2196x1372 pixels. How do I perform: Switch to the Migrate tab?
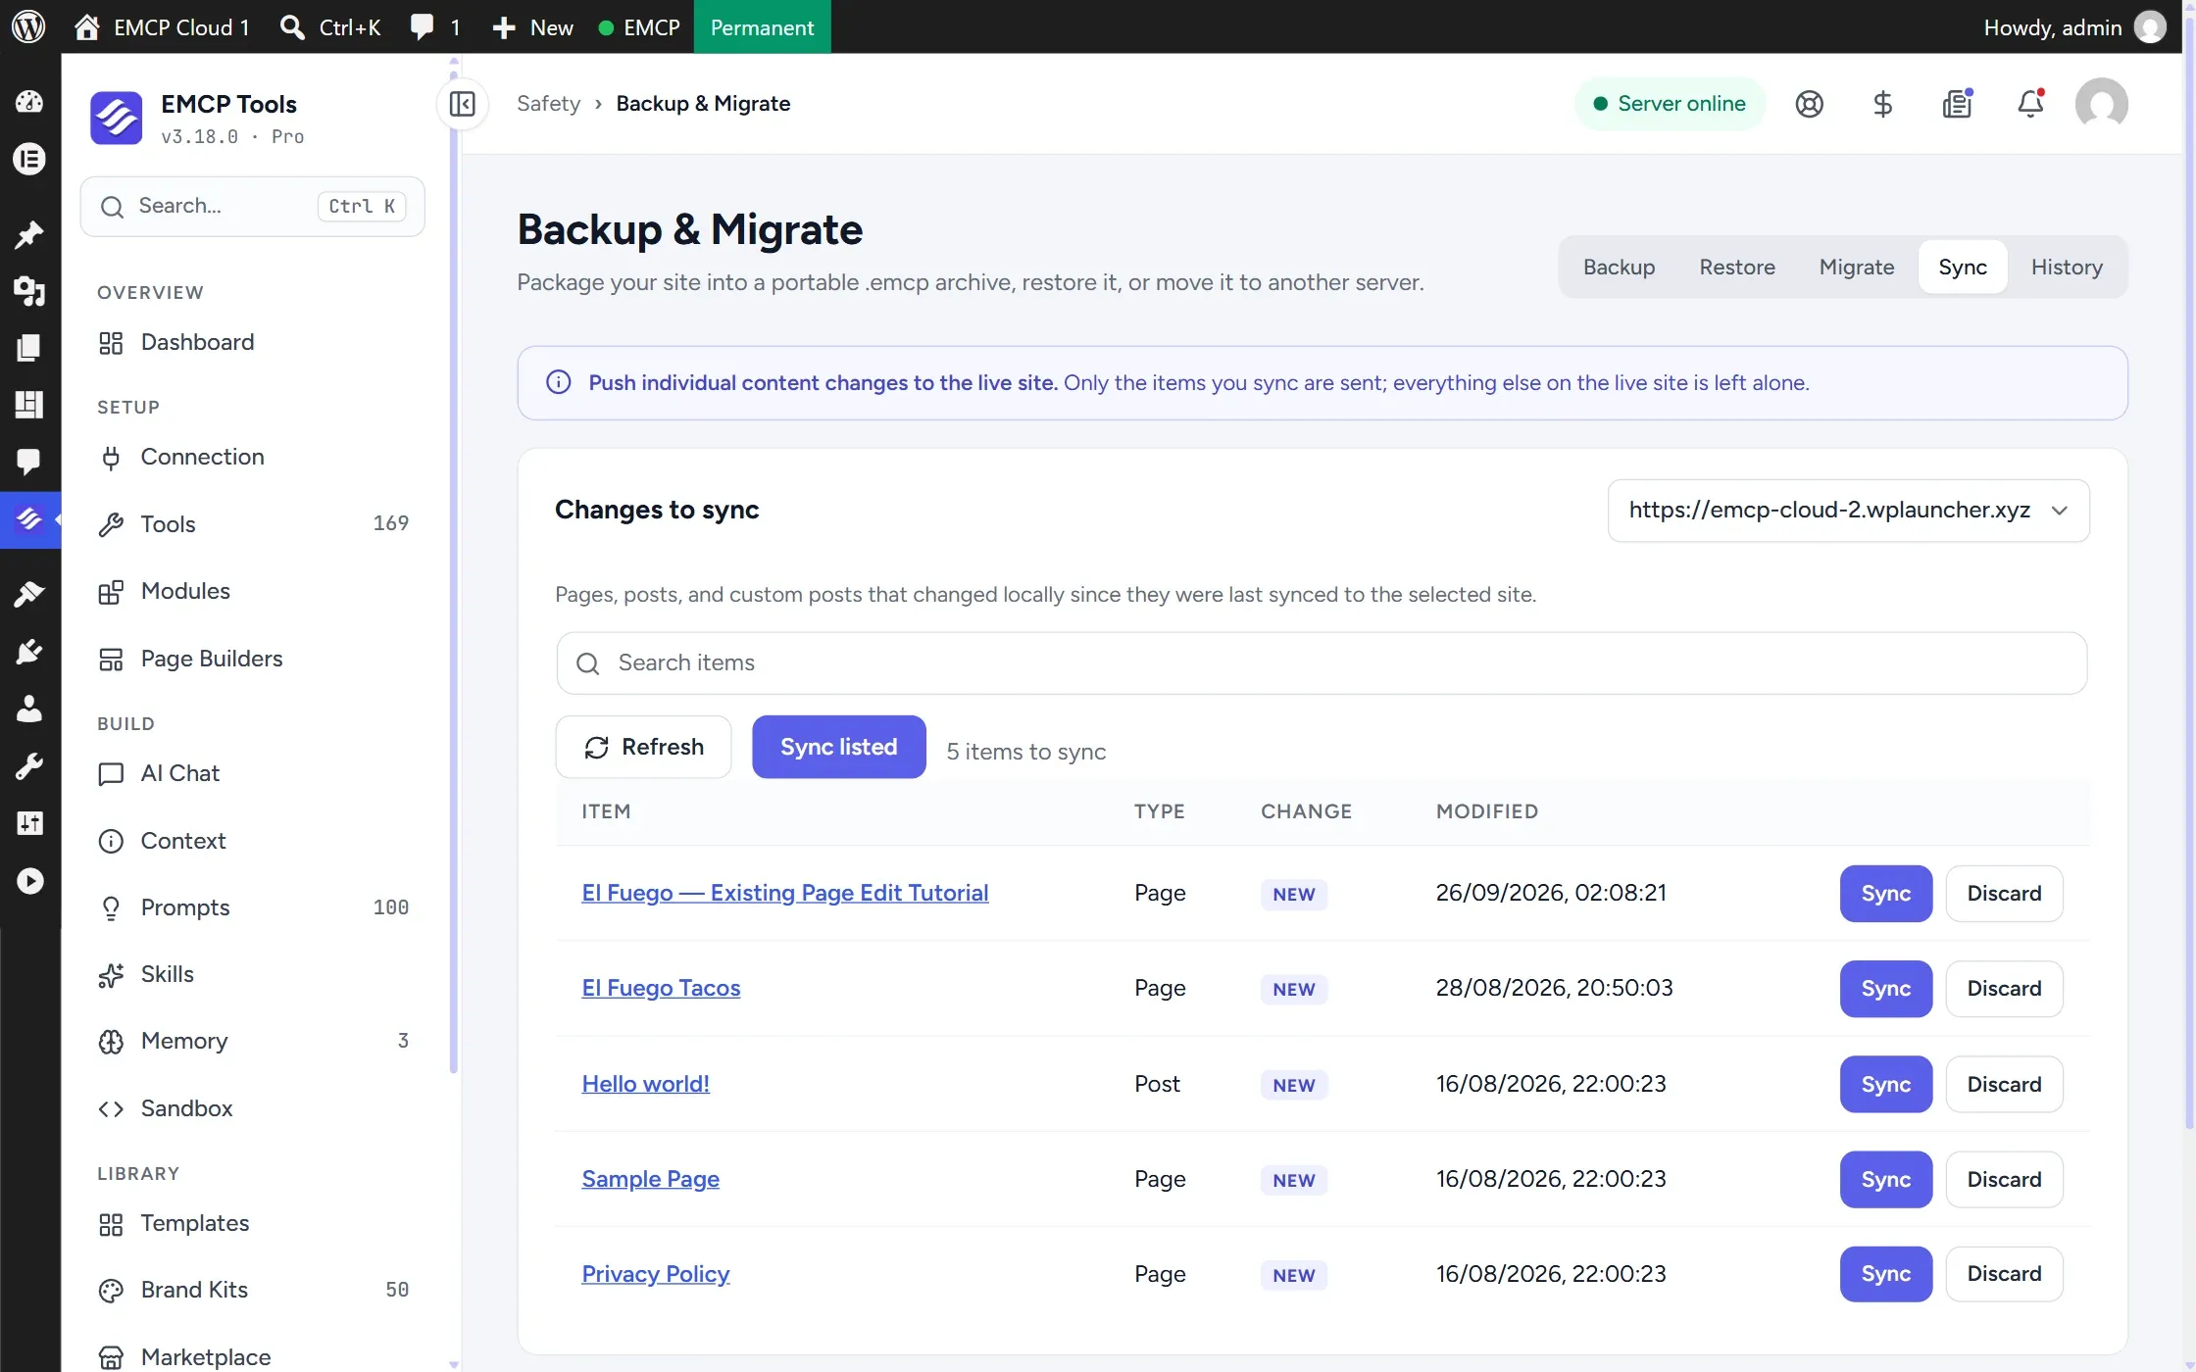point(1856,267)
